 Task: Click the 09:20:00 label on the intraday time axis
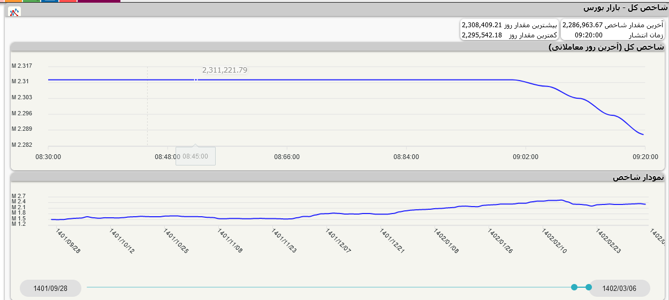(645, 157)
